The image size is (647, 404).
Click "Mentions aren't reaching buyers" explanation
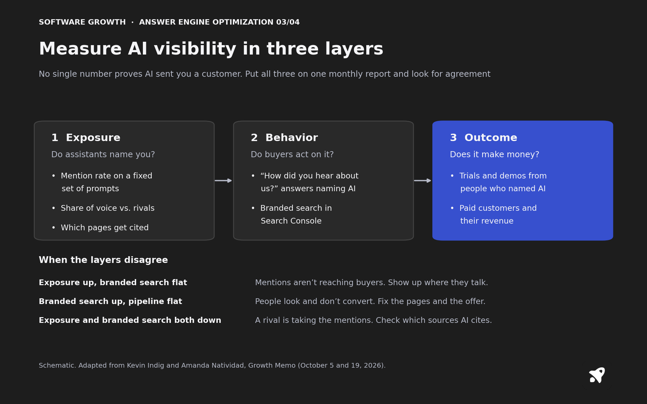(371, 282)
